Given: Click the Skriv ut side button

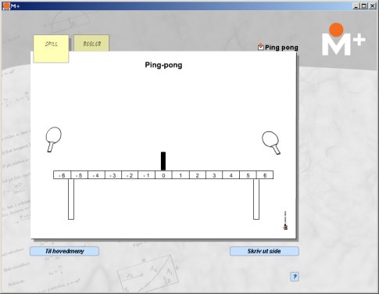Looking at the screenshot, I should tap(264, 251).
